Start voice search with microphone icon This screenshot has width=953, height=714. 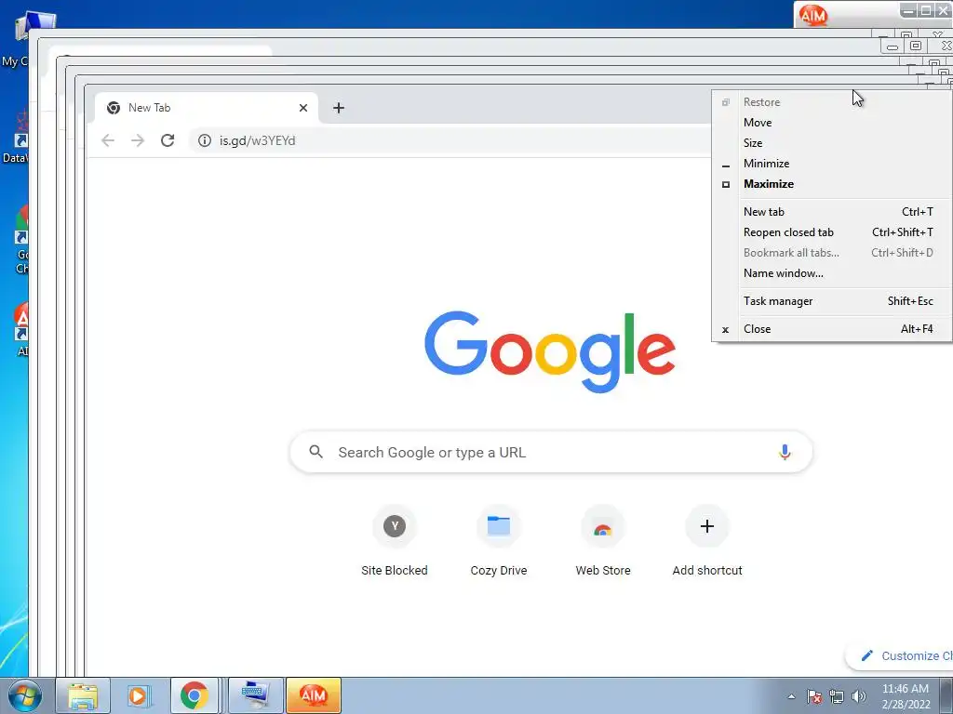click(x=785, y=453)
